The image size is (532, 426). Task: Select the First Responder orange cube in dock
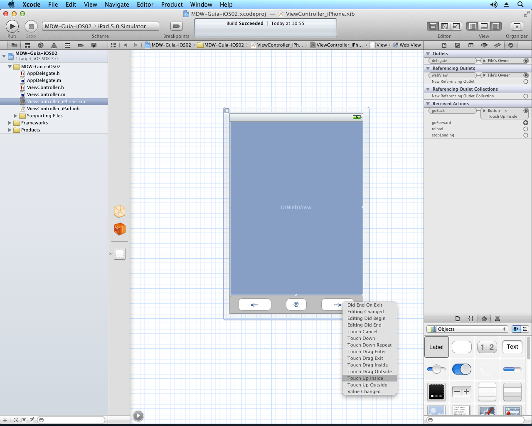tap(120, 229)
